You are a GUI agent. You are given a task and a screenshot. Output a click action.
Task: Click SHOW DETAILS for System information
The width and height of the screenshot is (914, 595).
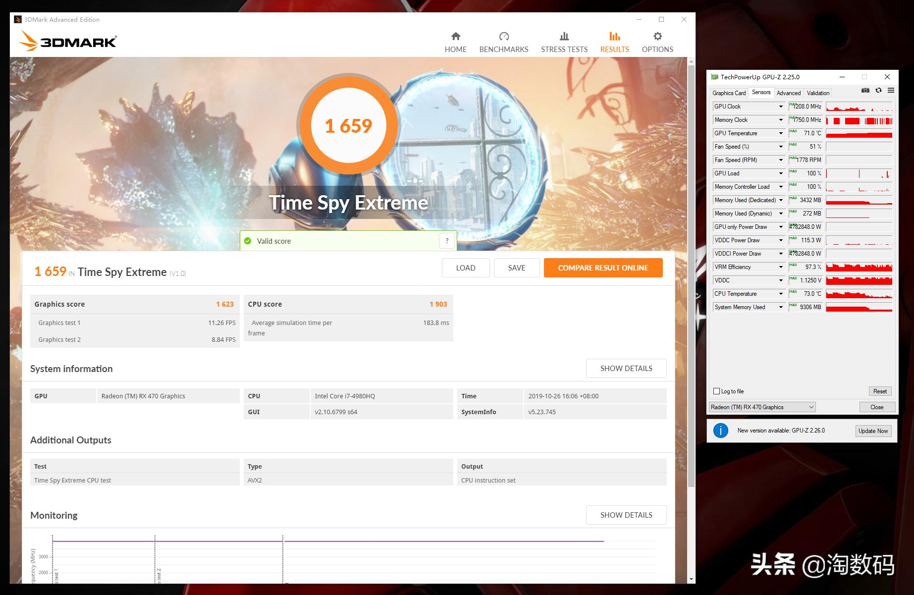pyautogui.click(x=626, y=369)
